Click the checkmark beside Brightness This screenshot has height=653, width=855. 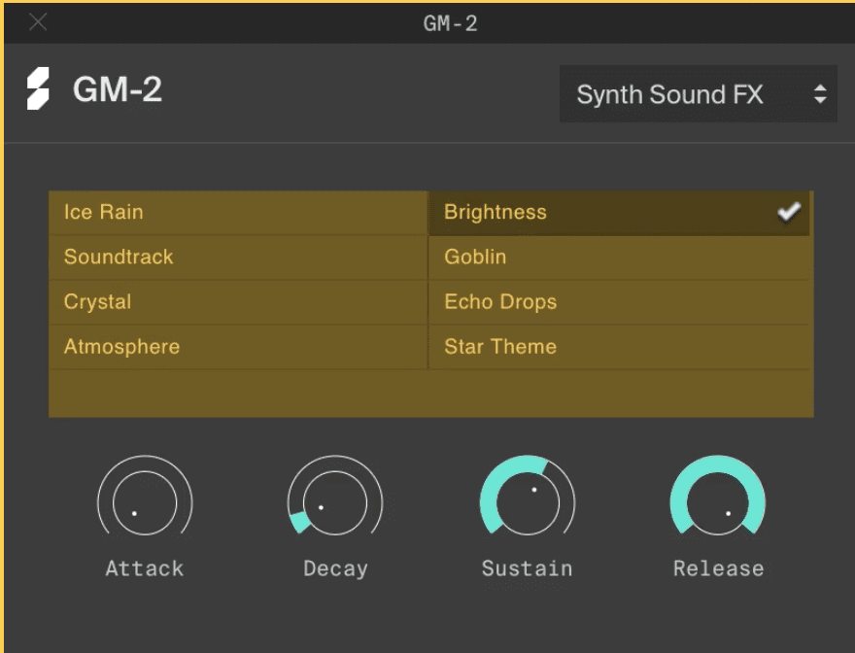tap(788, 212)
